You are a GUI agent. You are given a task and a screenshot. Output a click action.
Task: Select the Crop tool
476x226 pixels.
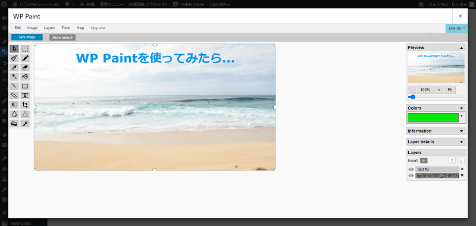(25, 105)
